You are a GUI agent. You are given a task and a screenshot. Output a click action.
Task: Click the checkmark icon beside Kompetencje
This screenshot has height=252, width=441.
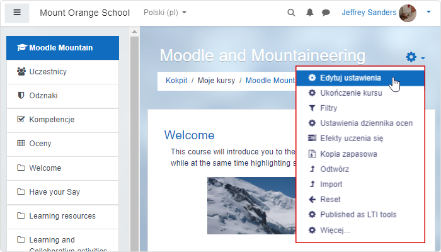click(21, 119)
